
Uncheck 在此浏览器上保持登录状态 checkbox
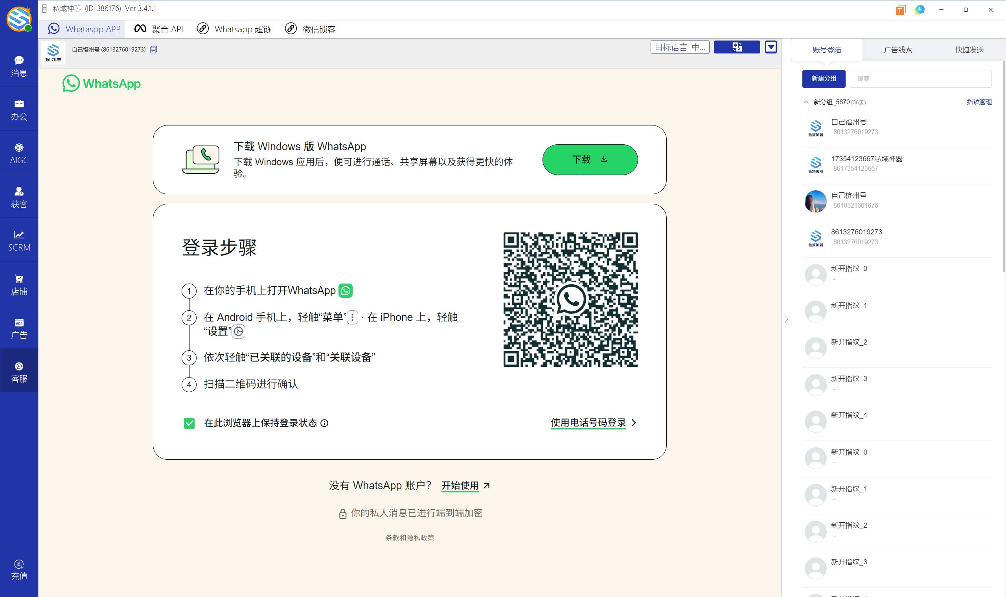click(189, 423)
